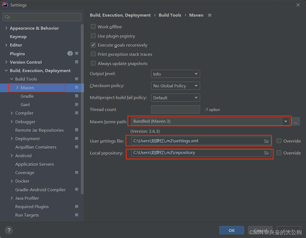Check Override for Local repository
Image resolution: width=306 pixels, height=238 pixels.
(279, 153)
